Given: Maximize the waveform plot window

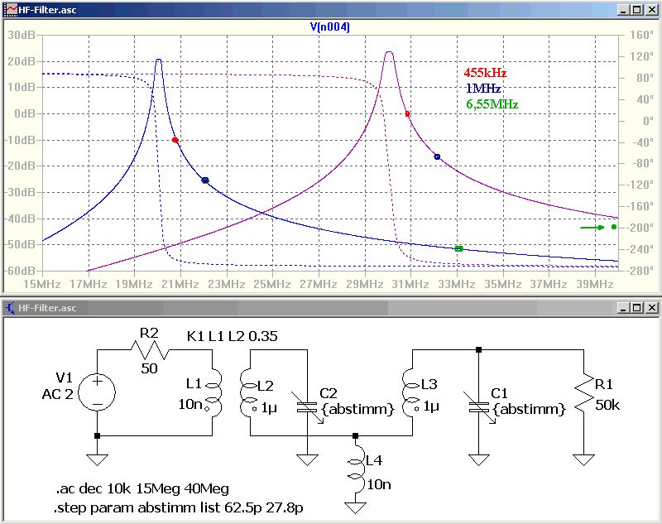Looking at the screenshot, I should point(637,10).
